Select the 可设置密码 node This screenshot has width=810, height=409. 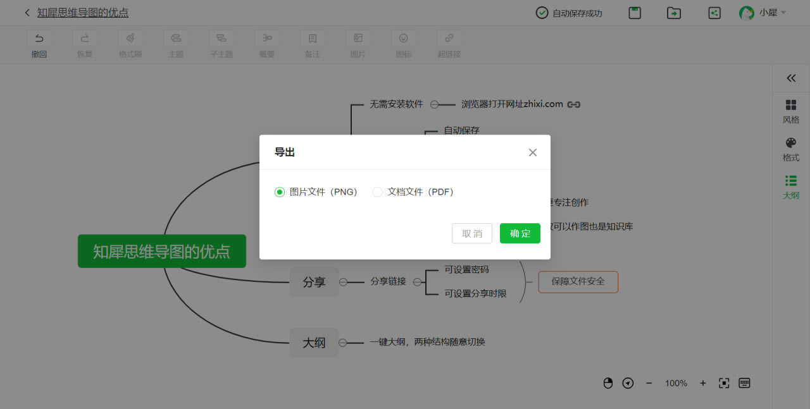click(466, 269)
